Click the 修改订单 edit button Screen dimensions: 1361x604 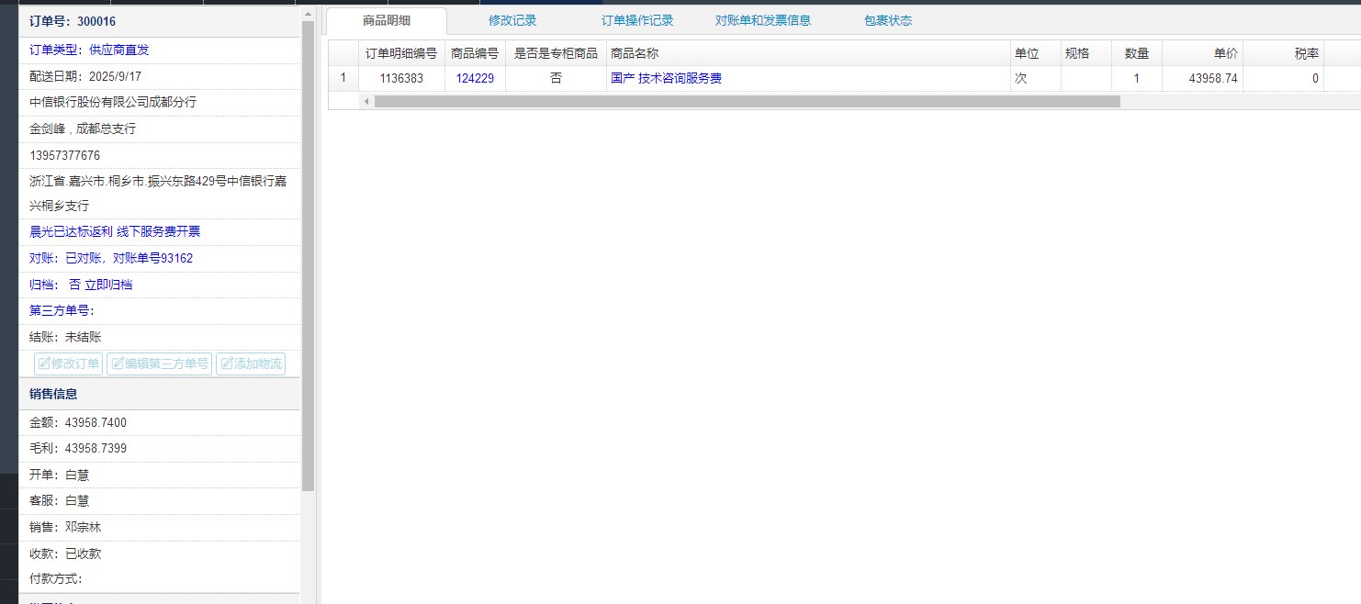point(68,364)
